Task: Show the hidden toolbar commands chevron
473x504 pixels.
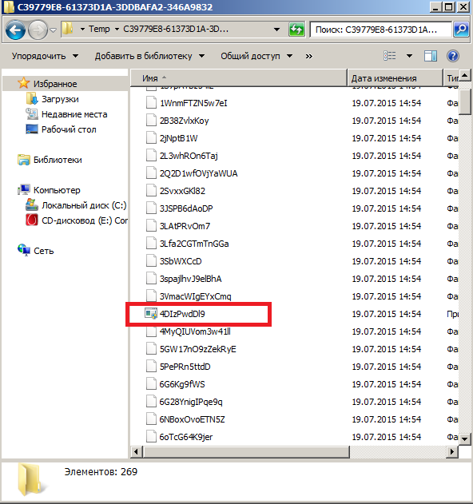Action: pos(309,56)
